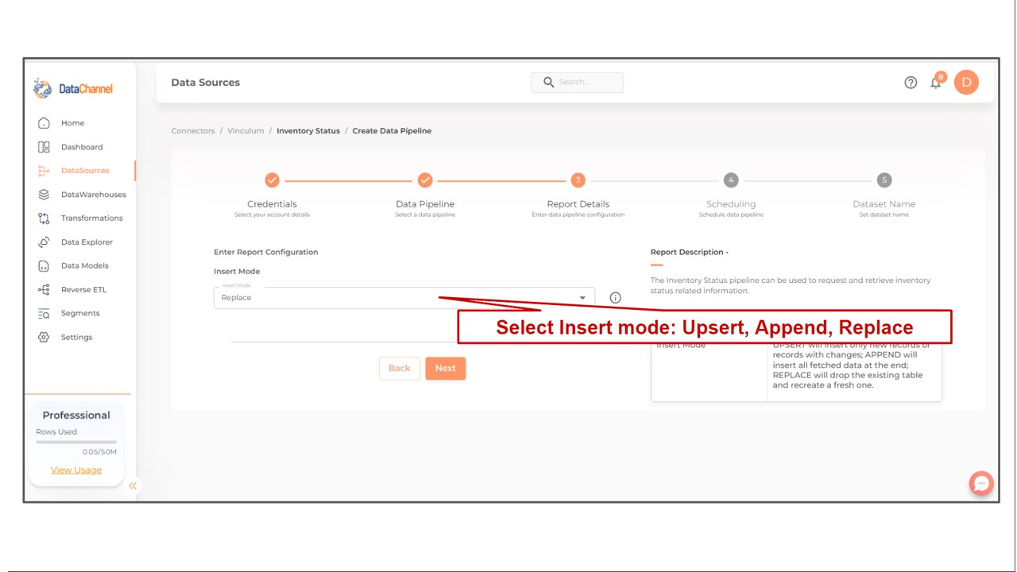Open the Segments sidebar icon
Image resolution: width=1017 pixels, height=572 pixels.
coord(44,314)
